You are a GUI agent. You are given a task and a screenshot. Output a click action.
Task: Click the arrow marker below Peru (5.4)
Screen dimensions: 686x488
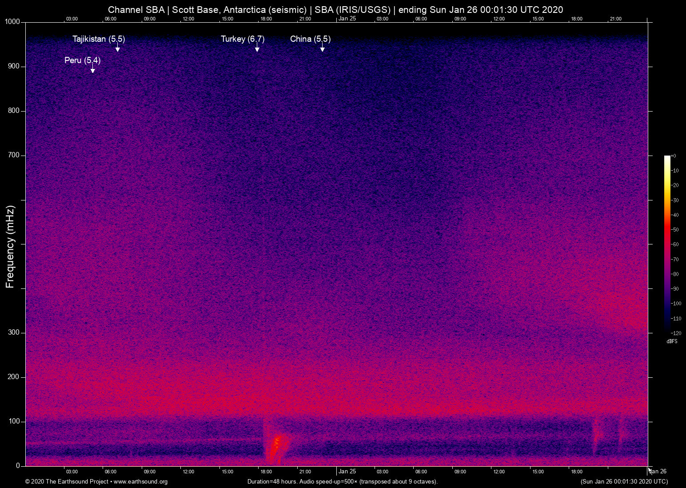click(92, 70)
